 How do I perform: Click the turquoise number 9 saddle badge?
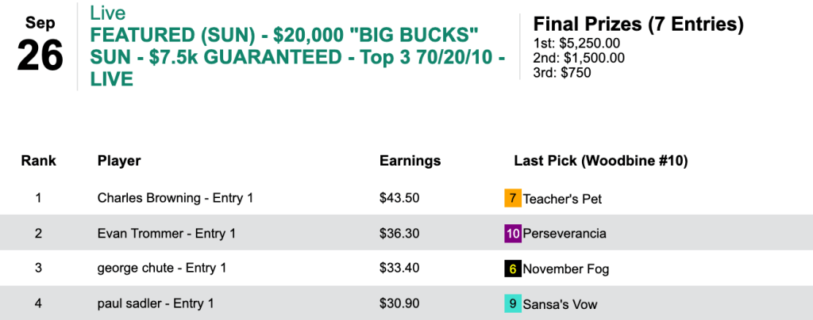click(513, 303)
